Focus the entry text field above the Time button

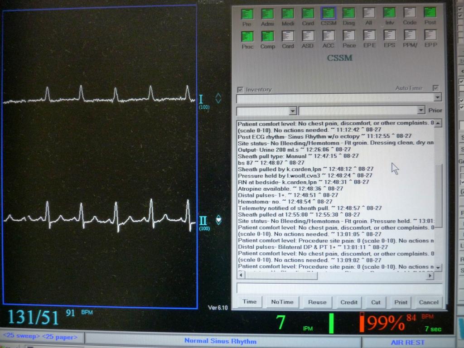[x=339, y=288]
